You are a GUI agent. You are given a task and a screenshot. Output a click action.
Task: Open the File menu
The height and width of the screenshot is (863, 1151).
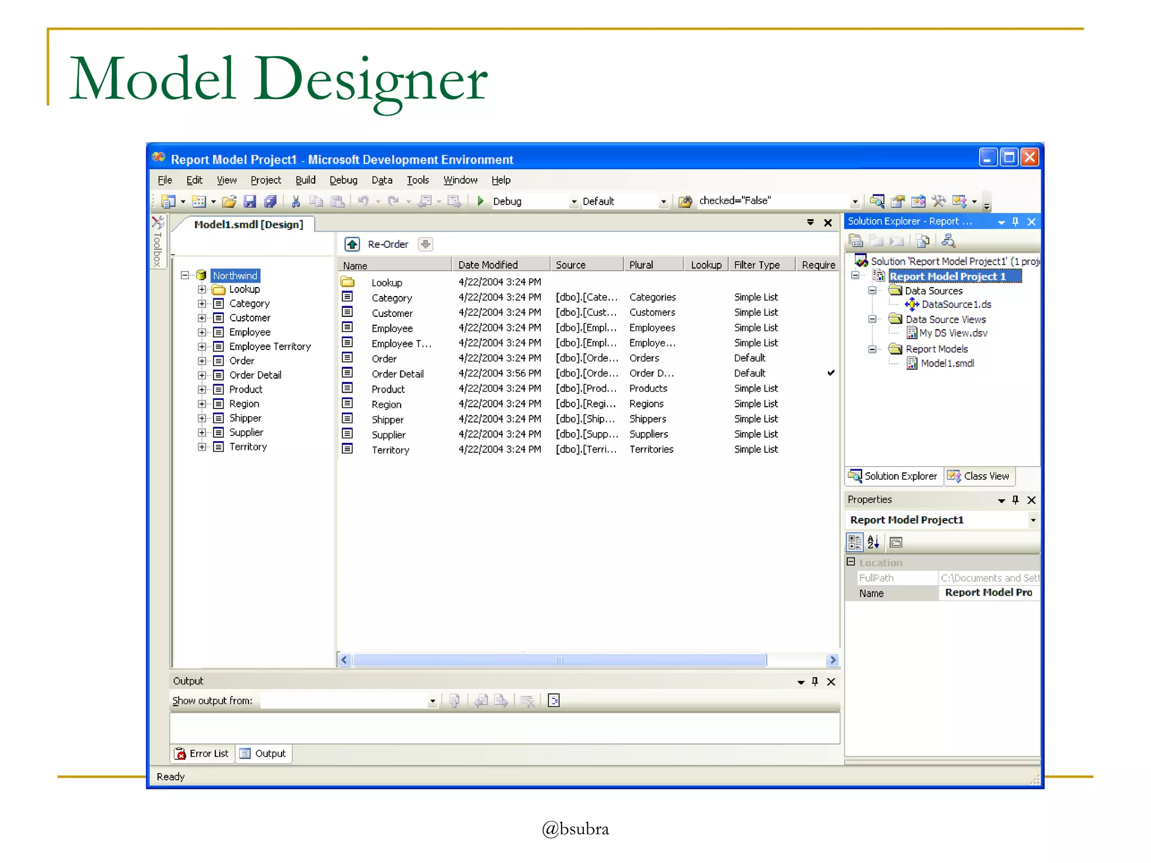[x=165, y=180]
